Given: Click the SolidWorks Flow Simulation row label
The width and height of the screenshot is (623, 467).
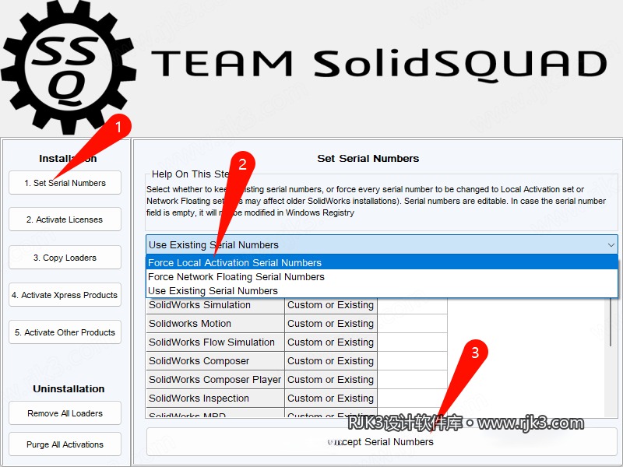Looking at the screenshot, I should coord(216,342).
